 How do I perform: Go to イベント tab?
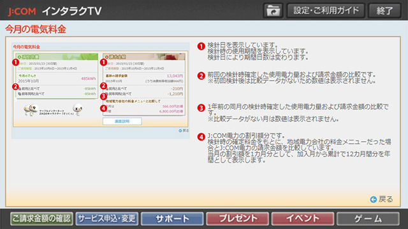[x=303, y=219]
